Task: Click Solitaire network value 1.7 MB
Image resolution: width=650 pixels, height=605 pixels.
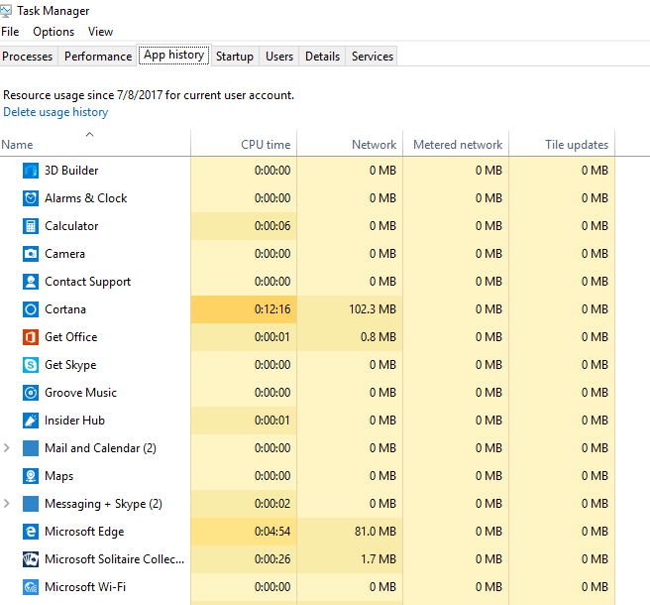Action: 379,559
